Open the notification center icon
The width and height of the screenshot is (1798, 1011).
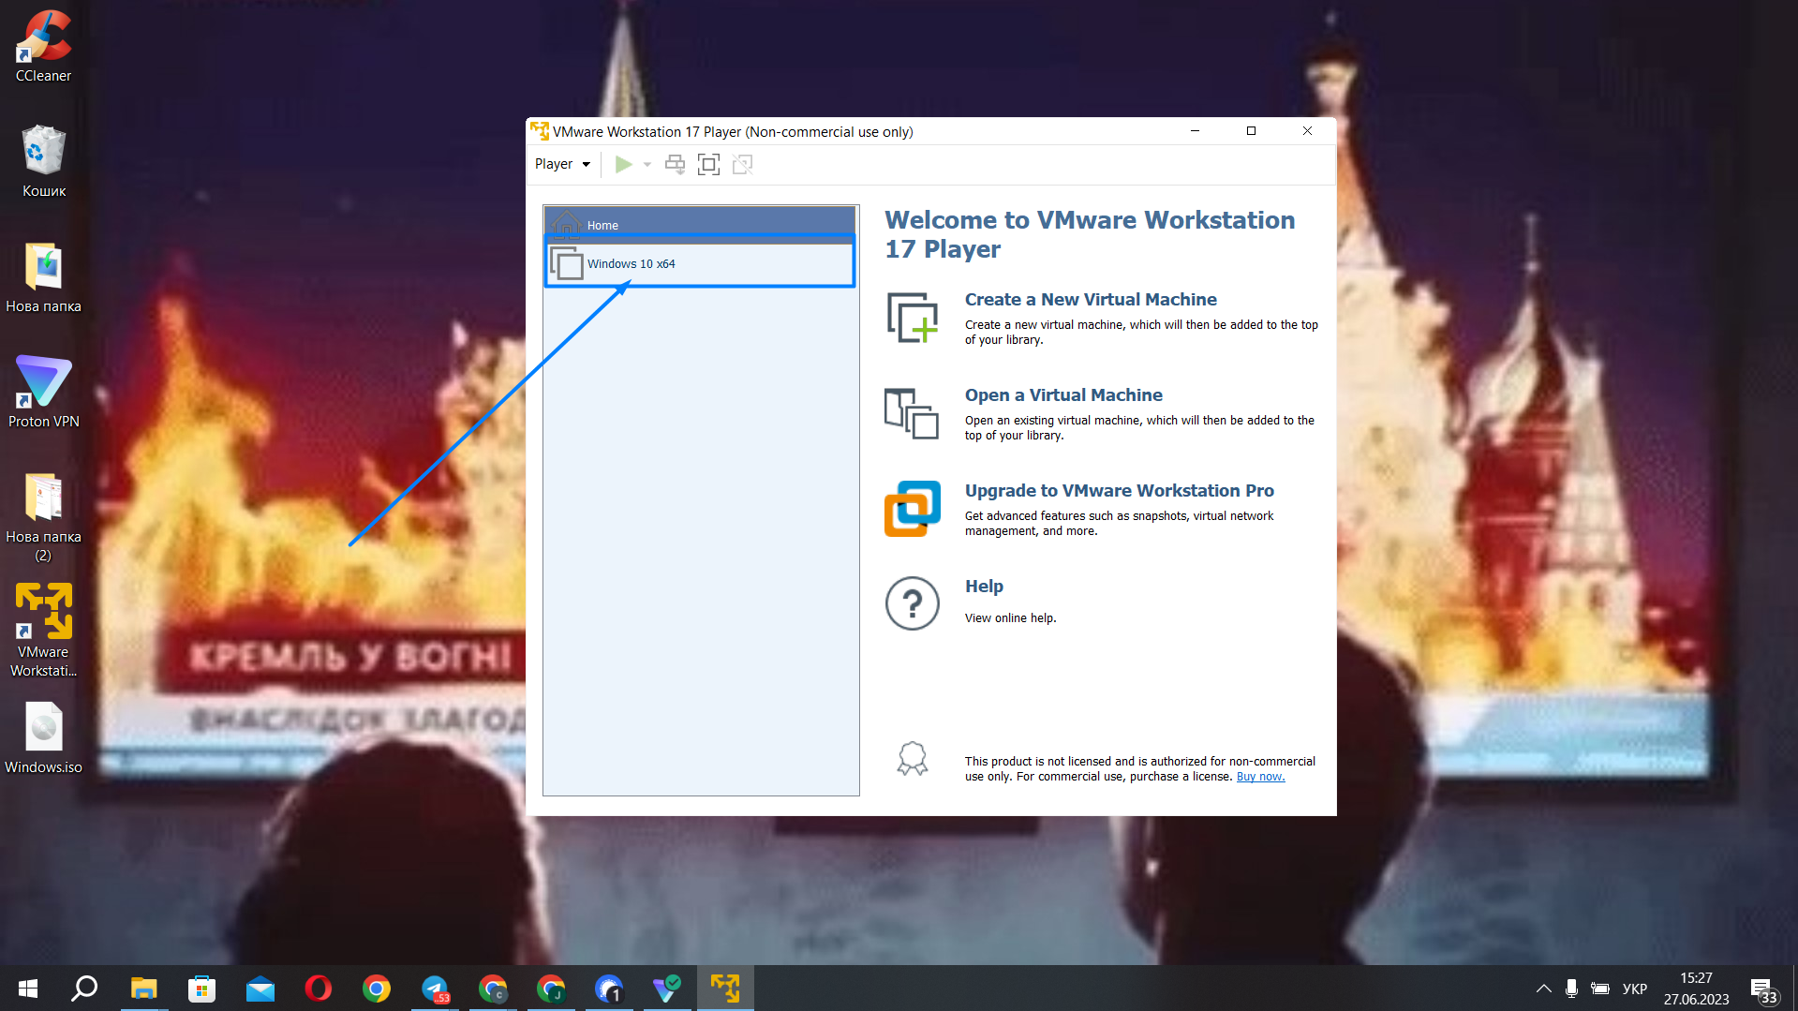click(x=1763, y=990)
